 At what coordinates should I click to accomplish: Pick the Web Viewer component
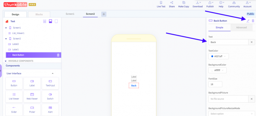[x=32, y=97]
